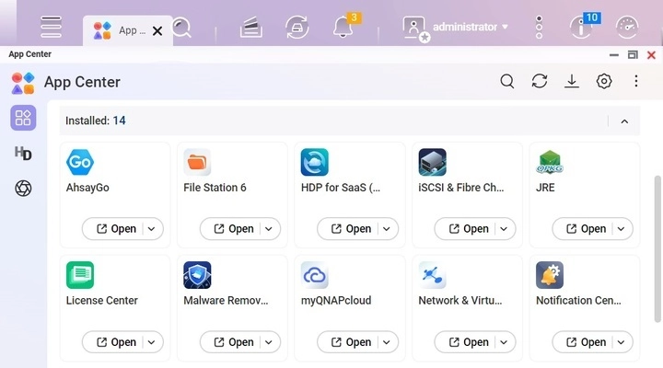Collapse the Installed apps section
663x368 pixels.
[x=624, y=121]
